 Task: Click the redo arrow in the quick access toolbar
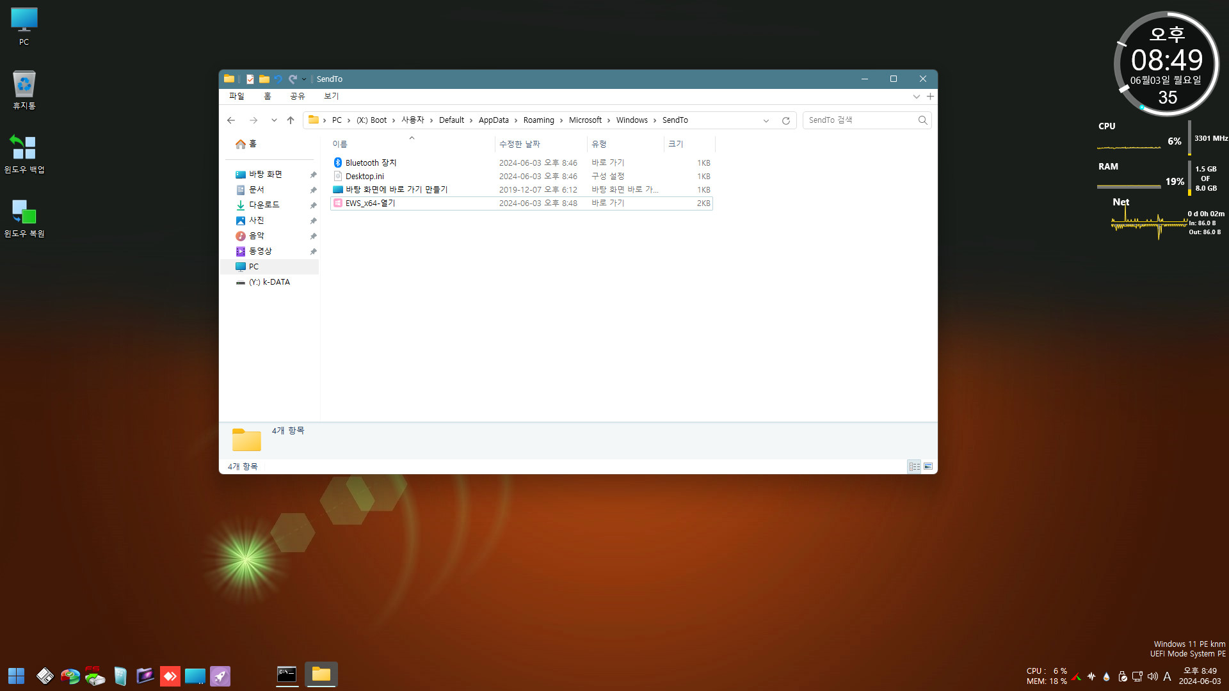coord(293,79)
